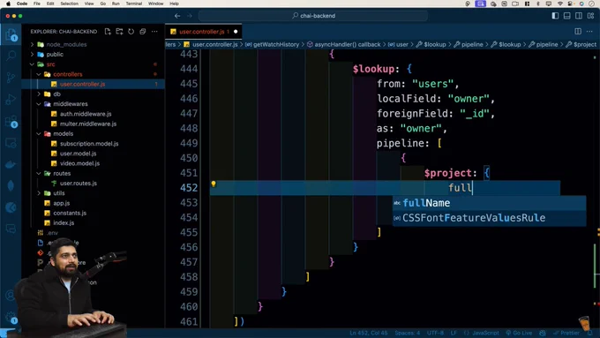Click New Folder icon in Explorer header
This screenshot has width=600, height=338.
click(x=119, y=32)
